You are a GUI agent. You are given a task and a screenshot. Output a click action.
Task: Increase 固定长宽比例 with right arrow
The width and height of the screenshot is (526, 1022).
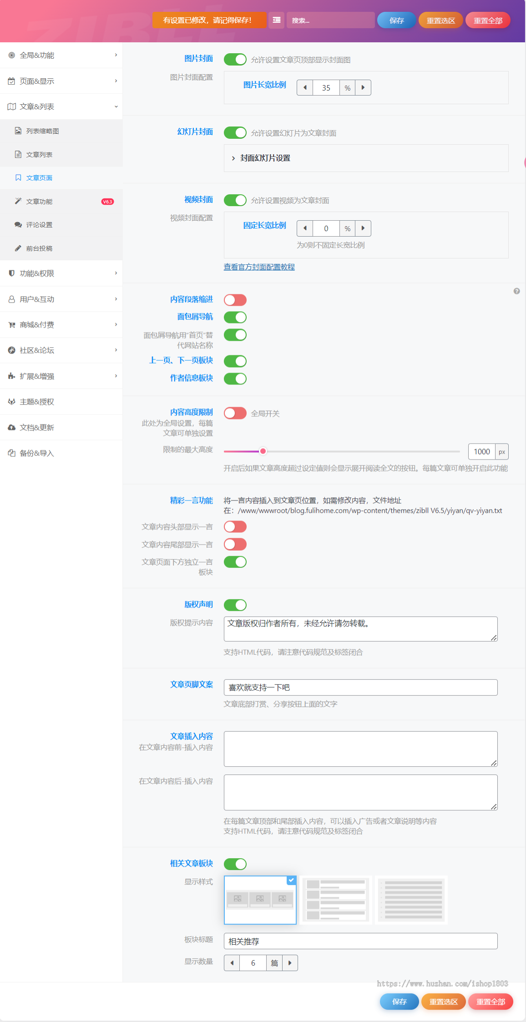tap(363, 228)
